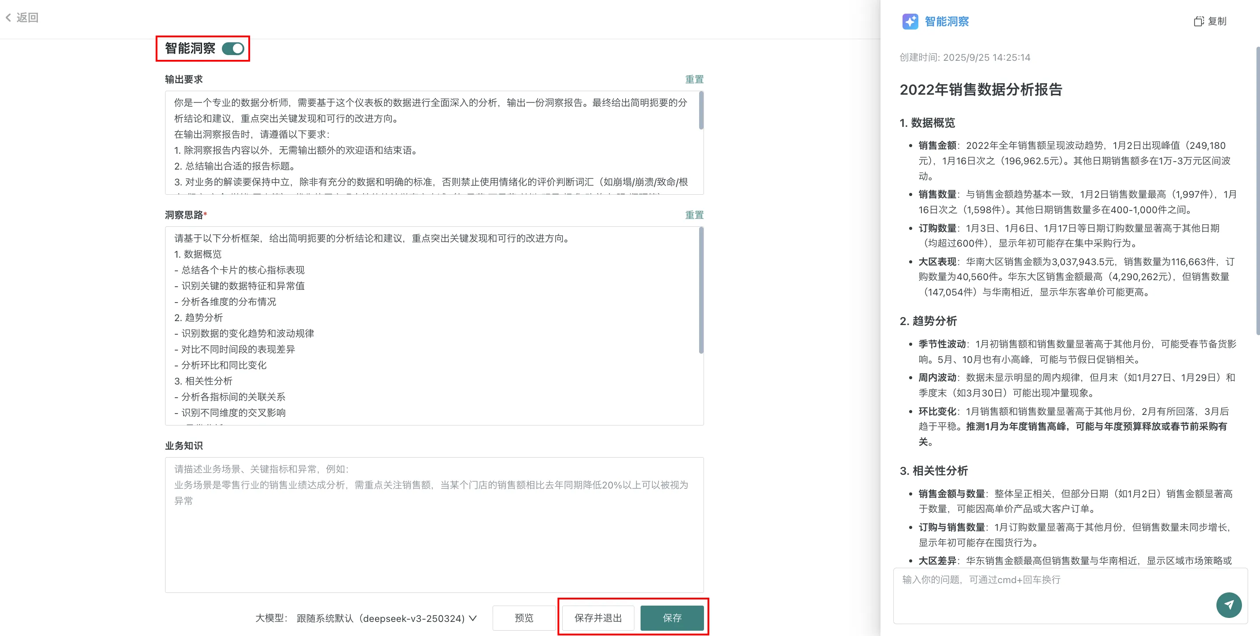Viewport: 1260px width, 636px height.
Task: Click the 预览 button
Action: [524, 618]
